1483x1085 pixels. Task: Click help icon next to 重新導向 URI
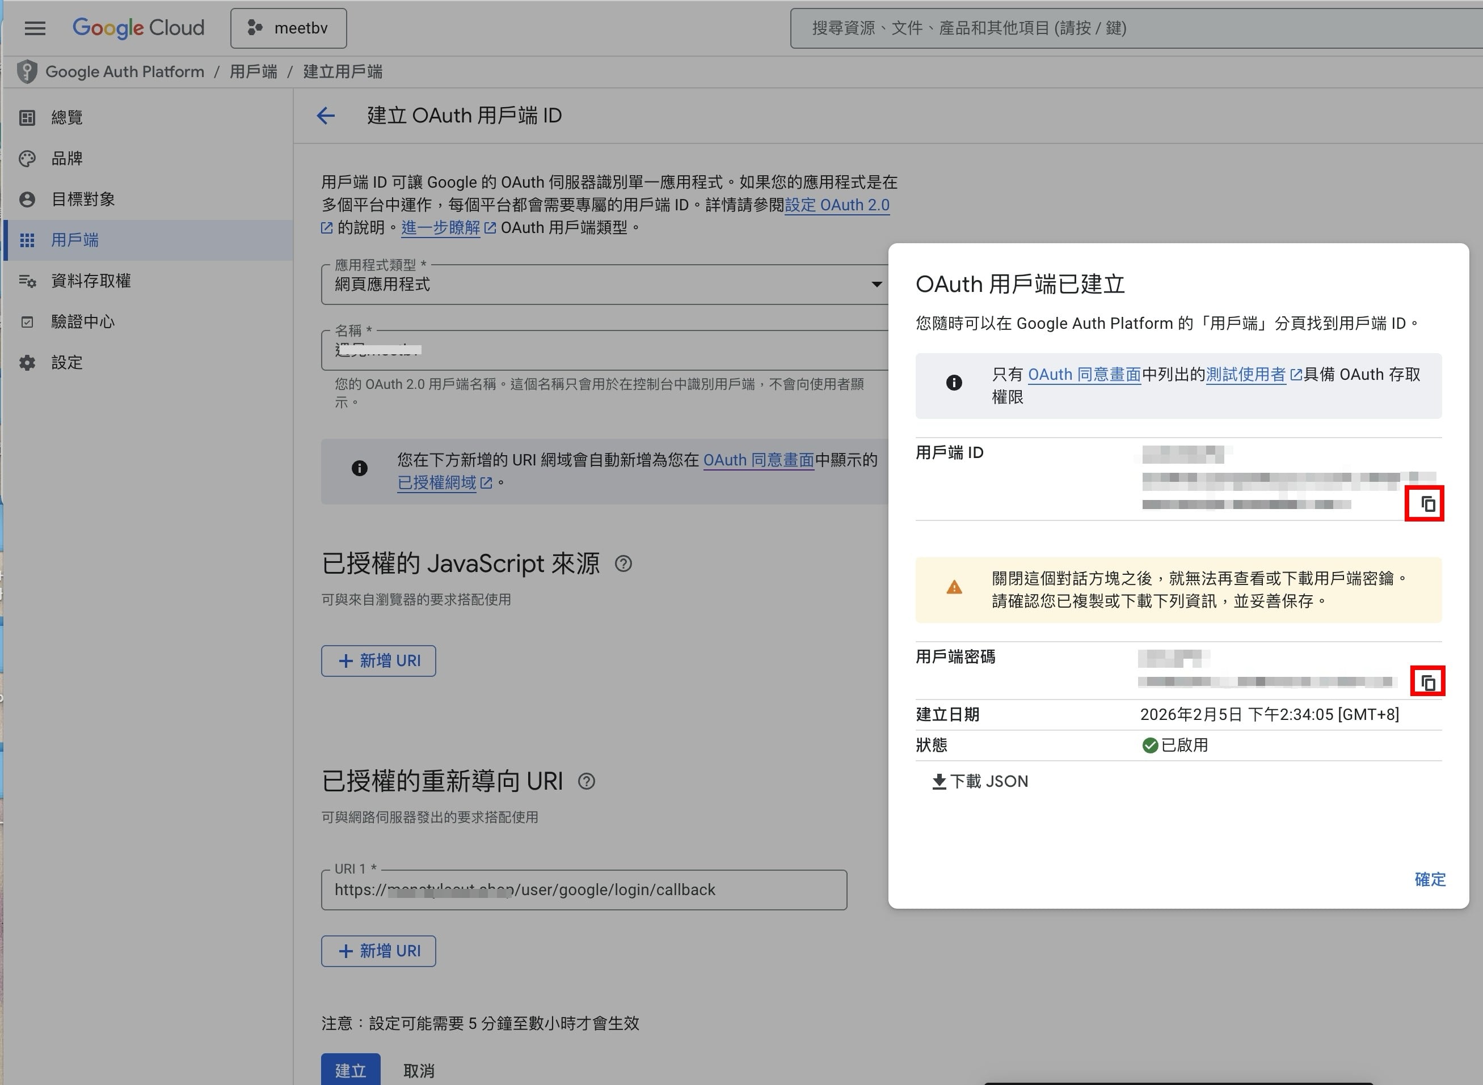pyautogui.click(x=587, y=782)
